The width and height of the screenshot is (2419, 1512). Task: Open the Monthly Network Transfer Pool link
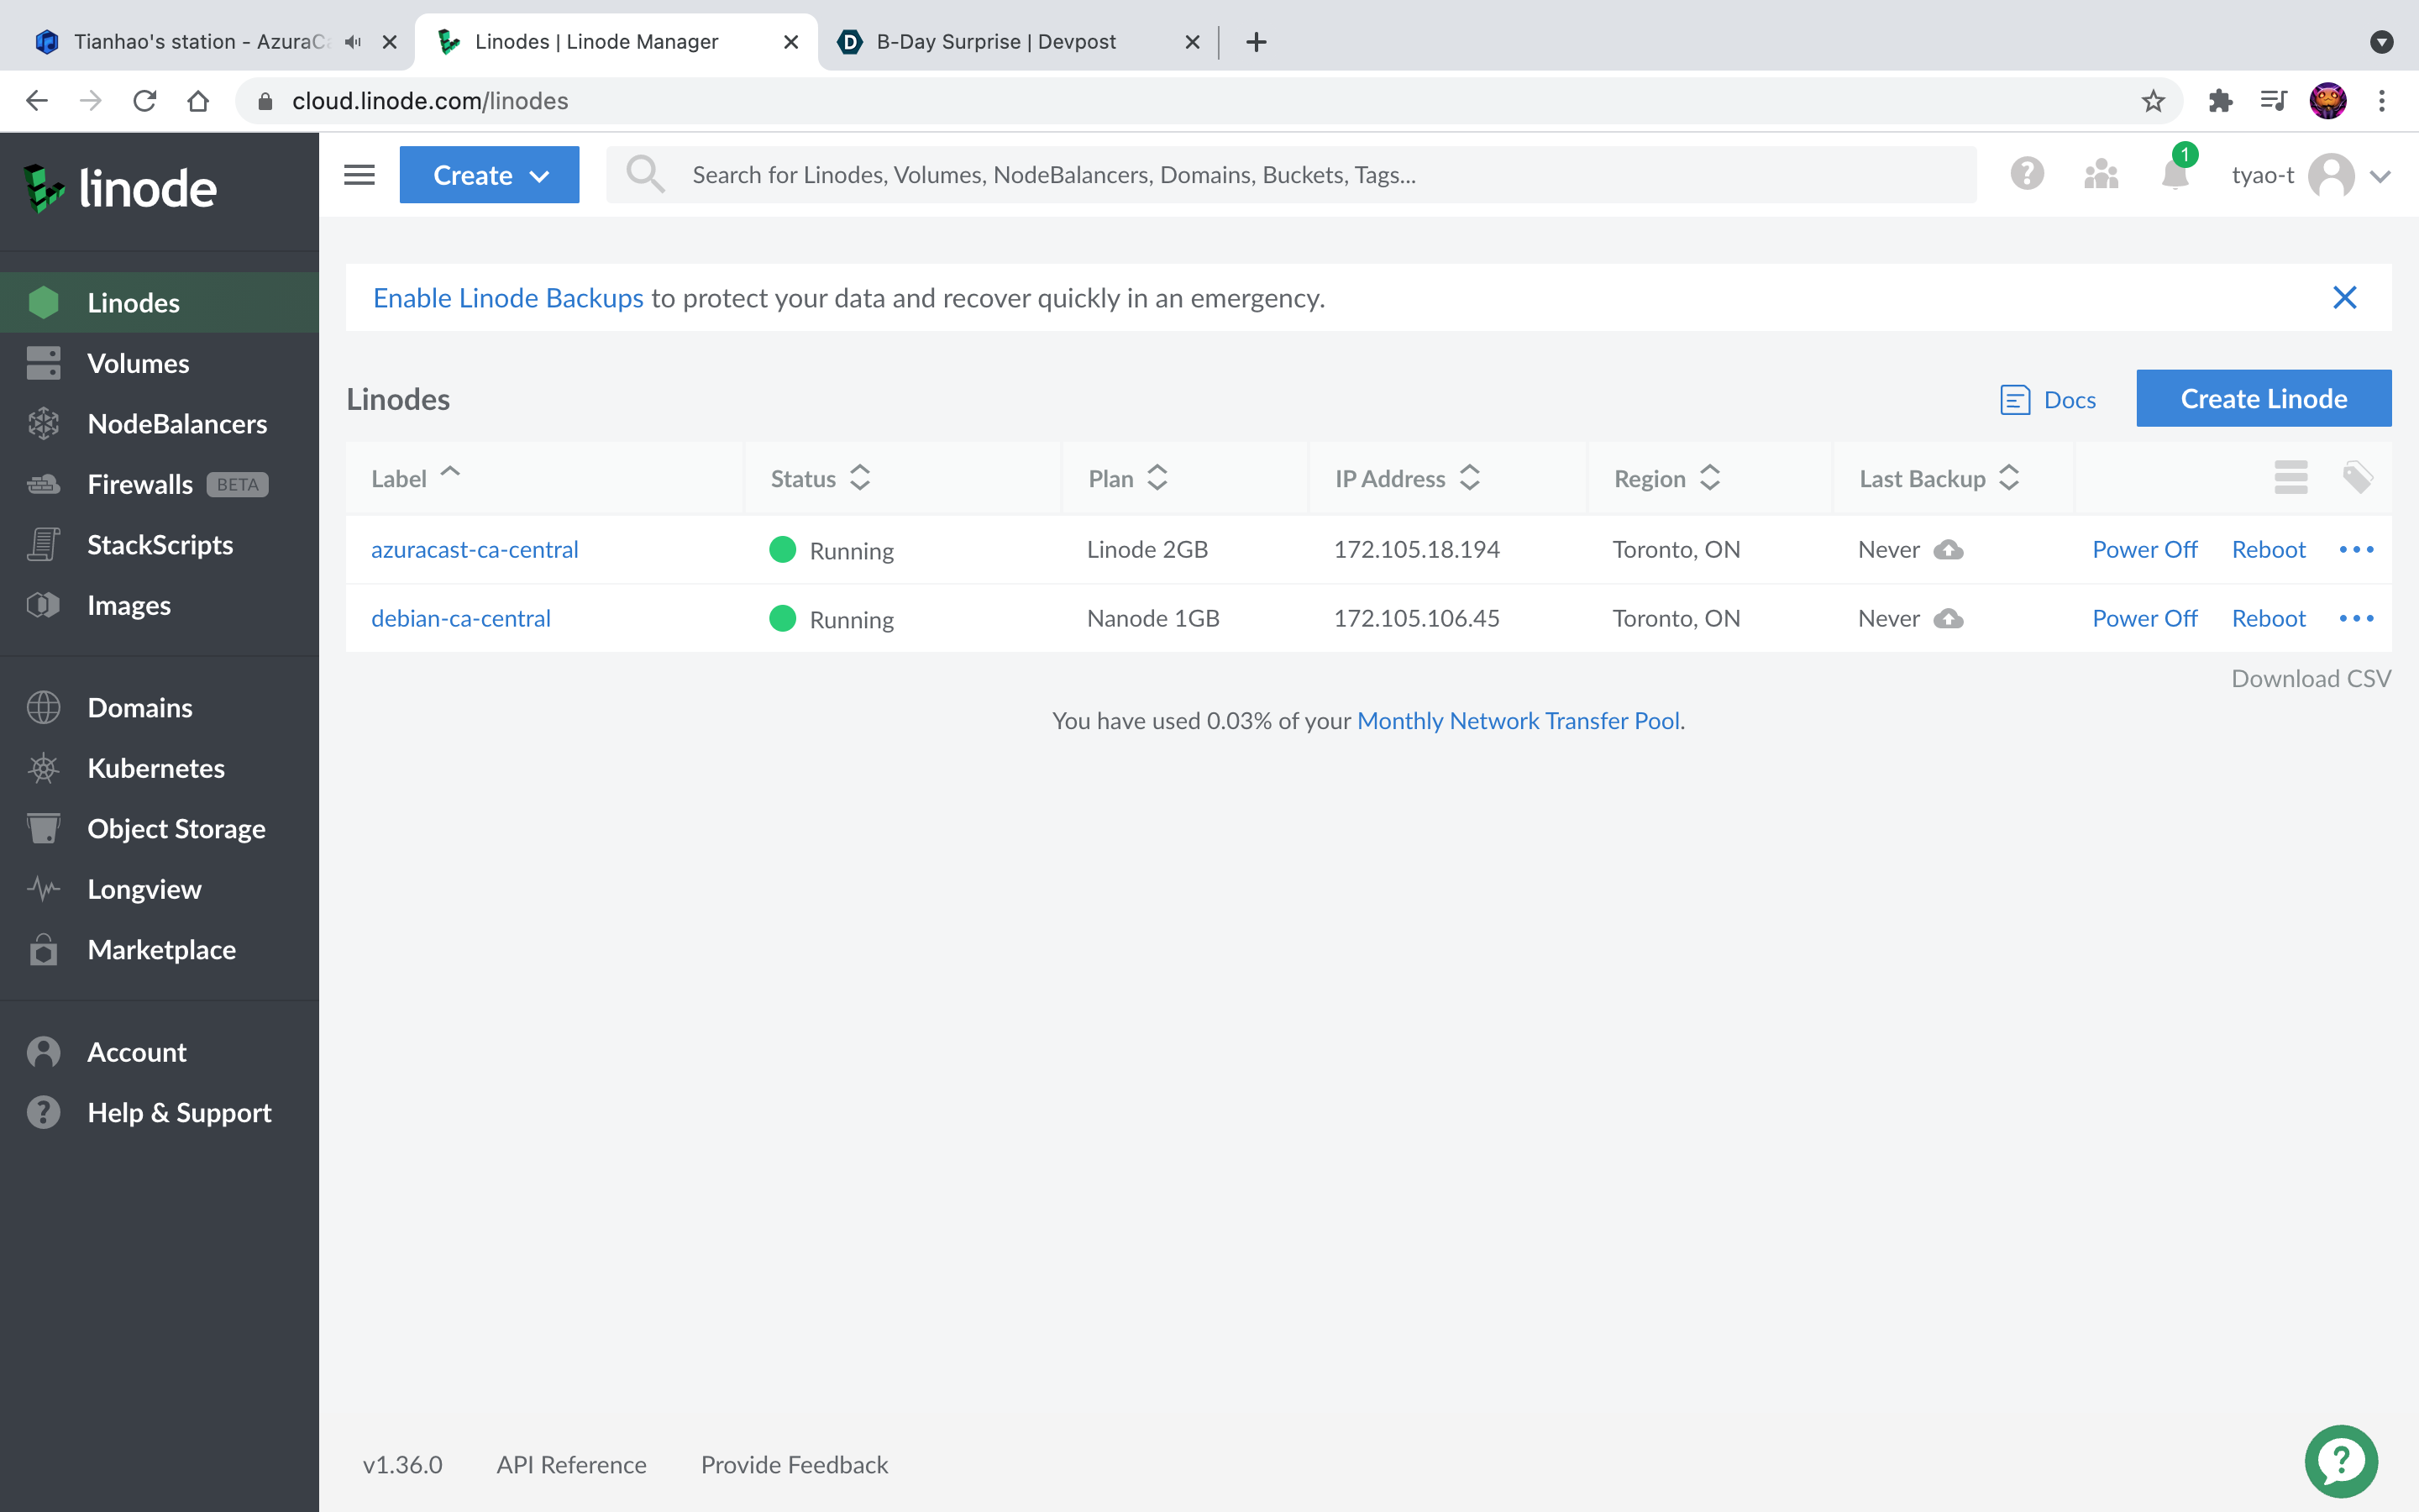(x=1518, y=721)
